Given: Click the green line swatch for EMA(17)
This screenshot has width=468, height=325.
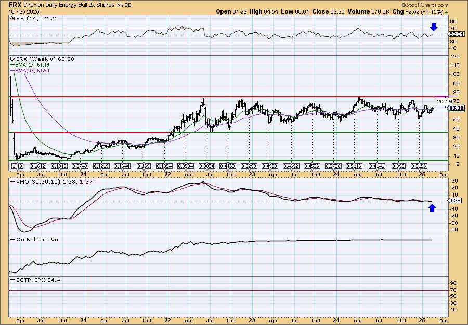Looking at the screenshot, I should point(12,65).
